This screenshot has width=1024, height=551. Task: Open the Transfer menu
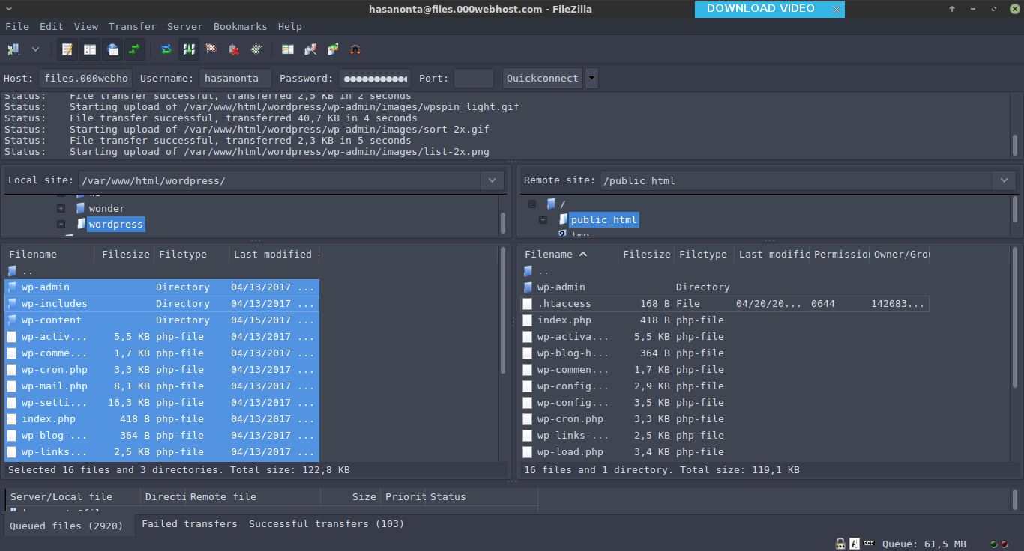coord(133,26)
